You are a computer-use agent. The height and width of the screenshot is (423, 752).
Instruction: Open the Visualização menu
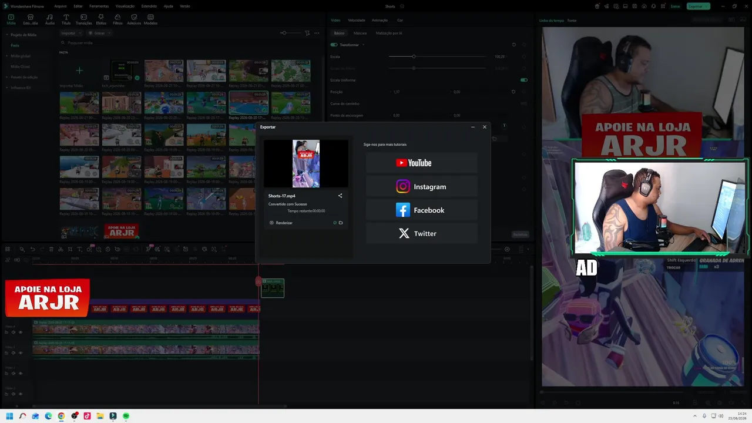125,6
